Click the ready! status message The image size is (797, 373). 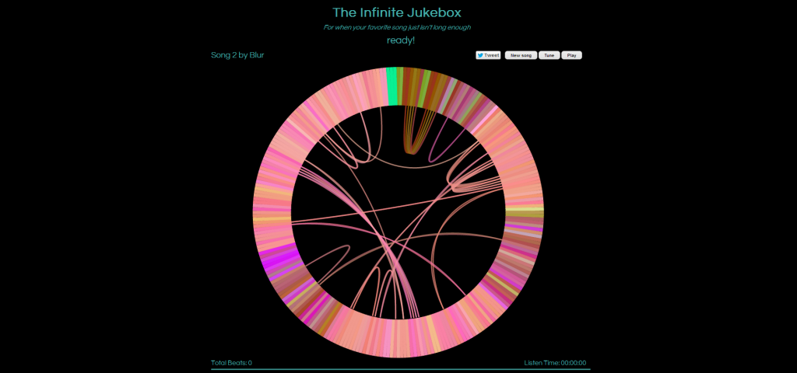pyautogui.click(x=400, y=40)
